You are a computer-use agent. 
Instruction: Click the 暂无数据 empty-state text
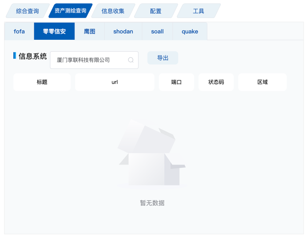(x=152, y=203)
